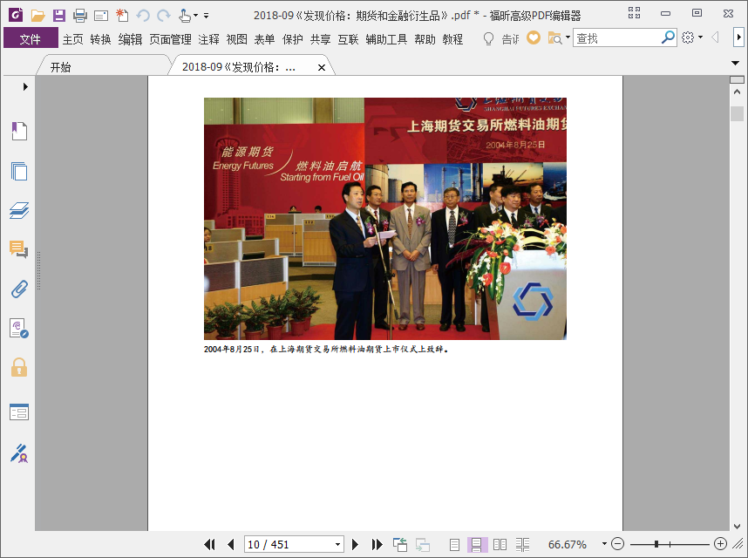Open the comments panel in sidebar
This screenshot has height=558, width=748.
tap(19, 249)
